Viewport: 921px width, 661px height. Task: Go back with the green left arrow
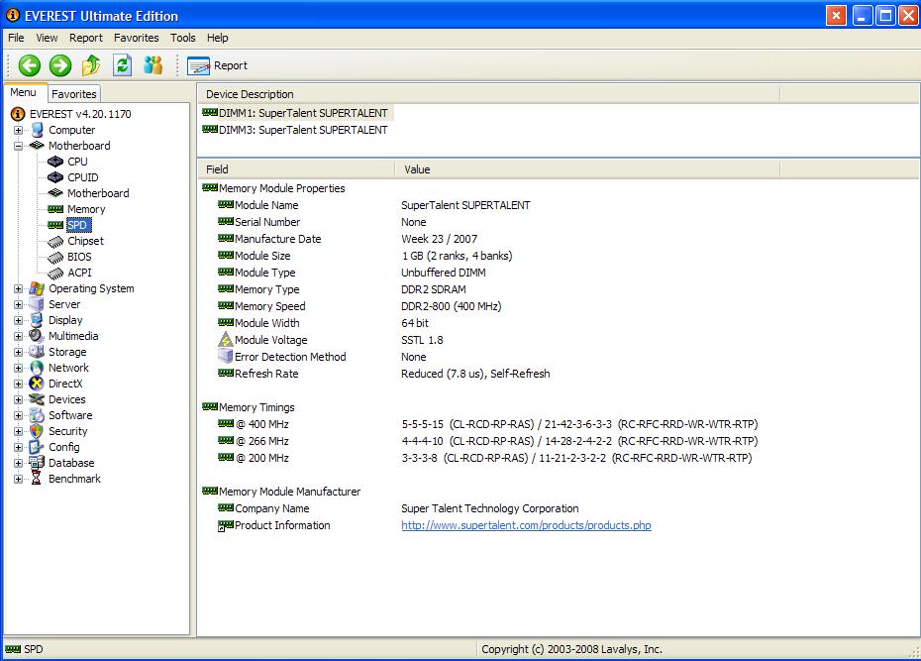30,65
